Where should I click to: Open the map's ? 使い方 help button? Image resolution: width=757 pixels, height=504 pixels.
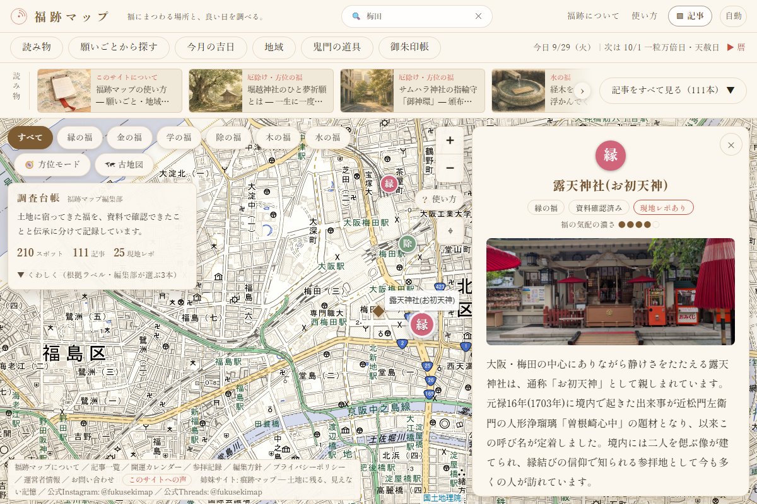tap(439, 199)
